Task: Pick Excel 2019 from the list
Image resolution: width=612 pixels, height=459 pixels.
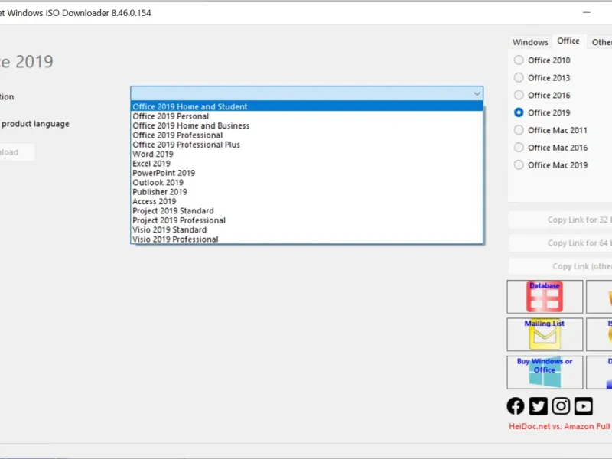Action: [x=307, y=164]
